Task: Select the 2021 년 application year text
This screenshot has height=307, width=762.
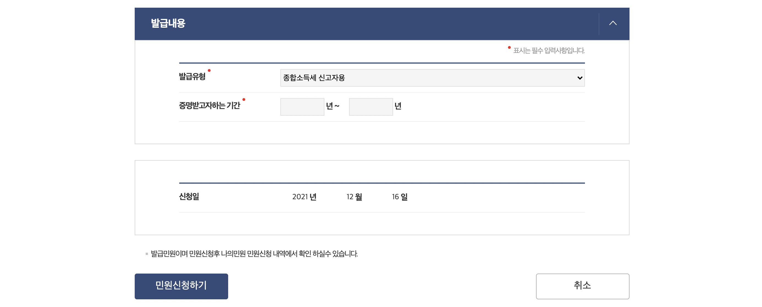Action: pos(304,197)
